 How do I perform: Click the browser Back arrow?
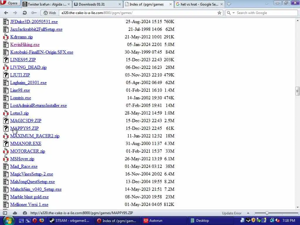[6, 13]
